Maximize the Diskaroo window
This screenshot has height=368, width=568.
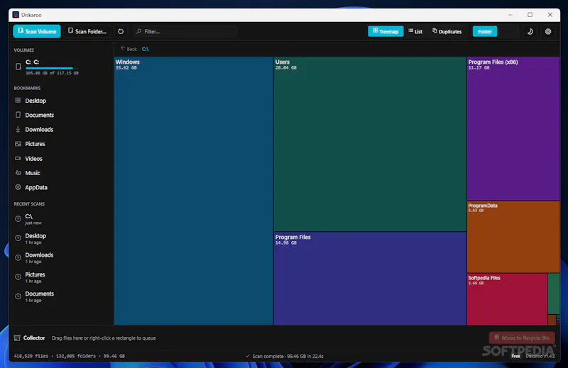[x=530, y=15]
